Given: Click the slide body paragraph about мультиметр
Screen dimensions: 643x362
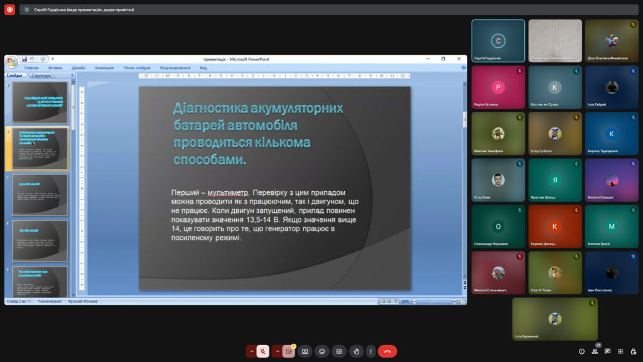Looking at the screenshot, I should 265,215.
